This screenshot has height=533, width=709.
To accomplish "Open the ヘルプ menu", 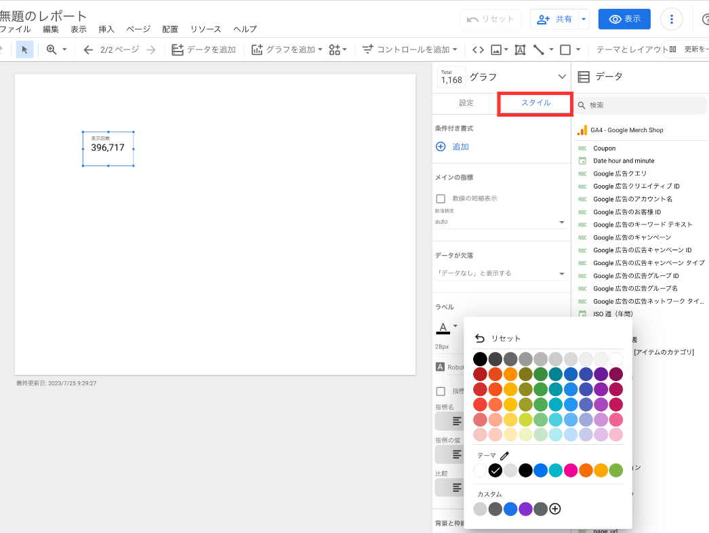I will coord(245,29).
